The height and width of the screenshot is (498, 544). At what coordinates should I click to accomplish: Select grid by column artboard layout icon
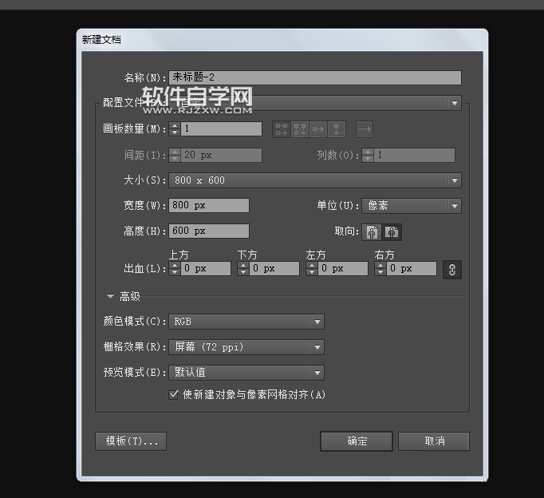pos(300,129)
